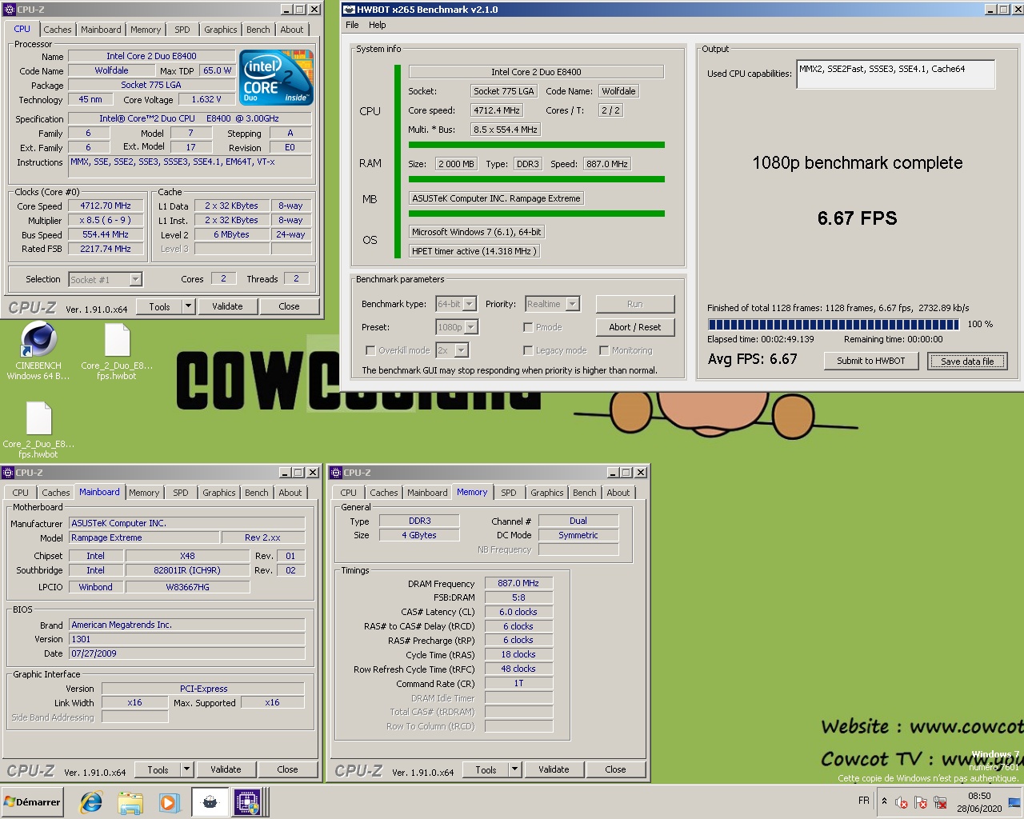
Task: Switch to HWBOT benchmark taskbar button
Action: (210, 802)
